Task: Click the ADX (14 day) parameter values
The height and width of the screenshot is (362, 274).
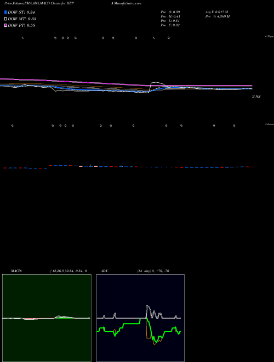Action: point(153,271)
